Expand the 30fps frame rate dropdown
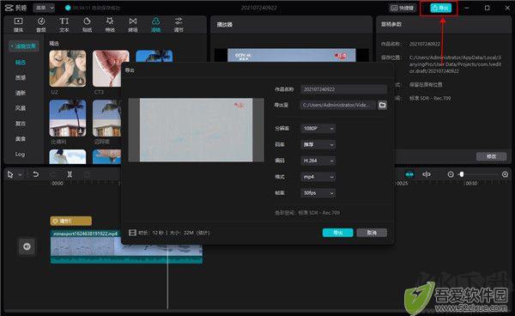The width and height of the screenshot is (515, 316). pyautogui.click(x=318, y=193)
